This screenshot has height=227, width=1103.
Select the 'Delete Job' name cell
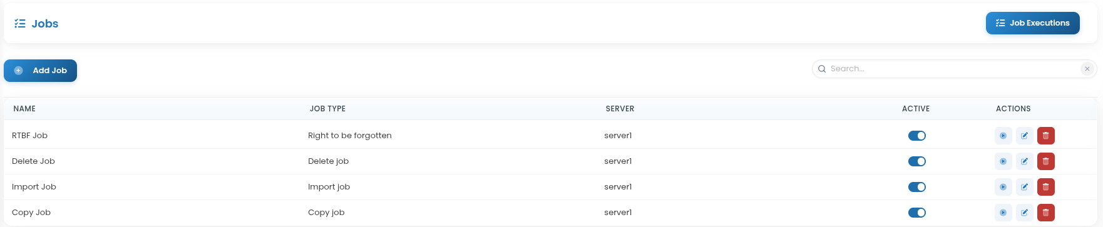pyautogui.click(x=33, y=161)
